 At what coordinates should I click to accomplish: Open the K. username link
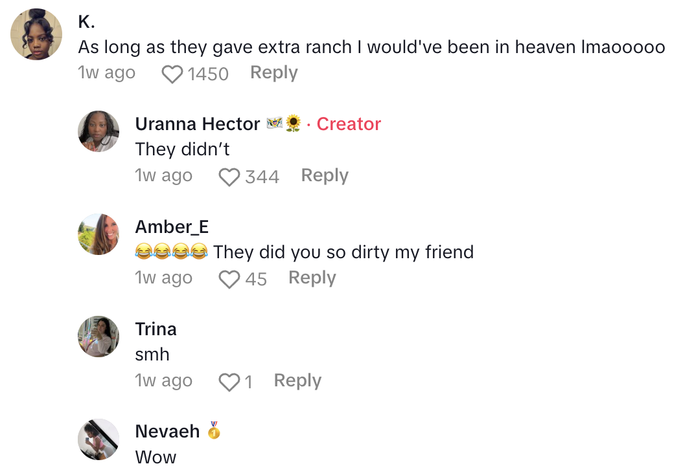87,21
